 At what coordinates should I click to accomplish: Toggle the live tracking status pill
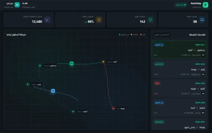click(181, 5)
